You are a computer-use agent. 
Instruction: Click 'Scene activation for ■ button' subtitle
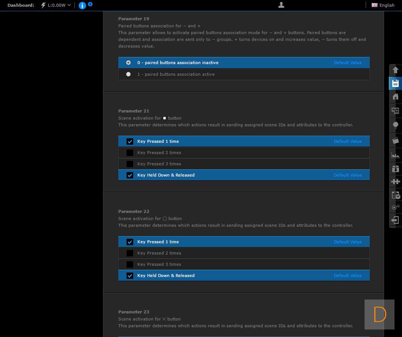[x=150, y=118]
